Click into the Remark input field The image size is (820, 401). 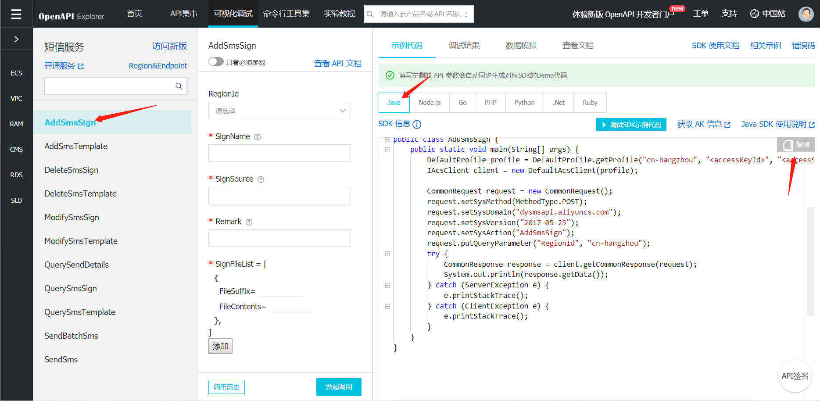tap(279, 238)
